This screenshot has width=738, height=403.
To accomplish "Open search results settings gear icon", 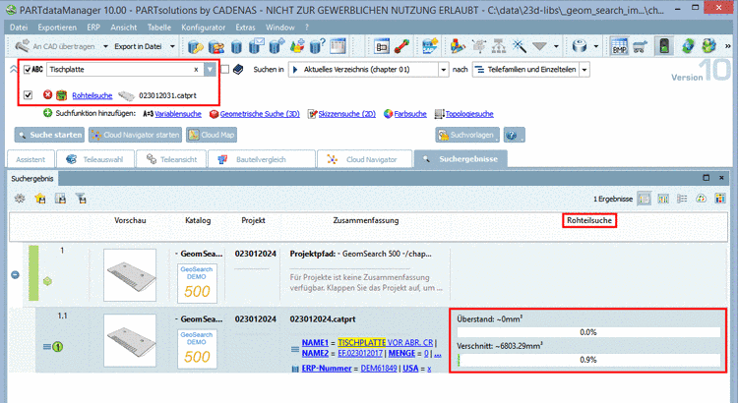I will 20,199.
